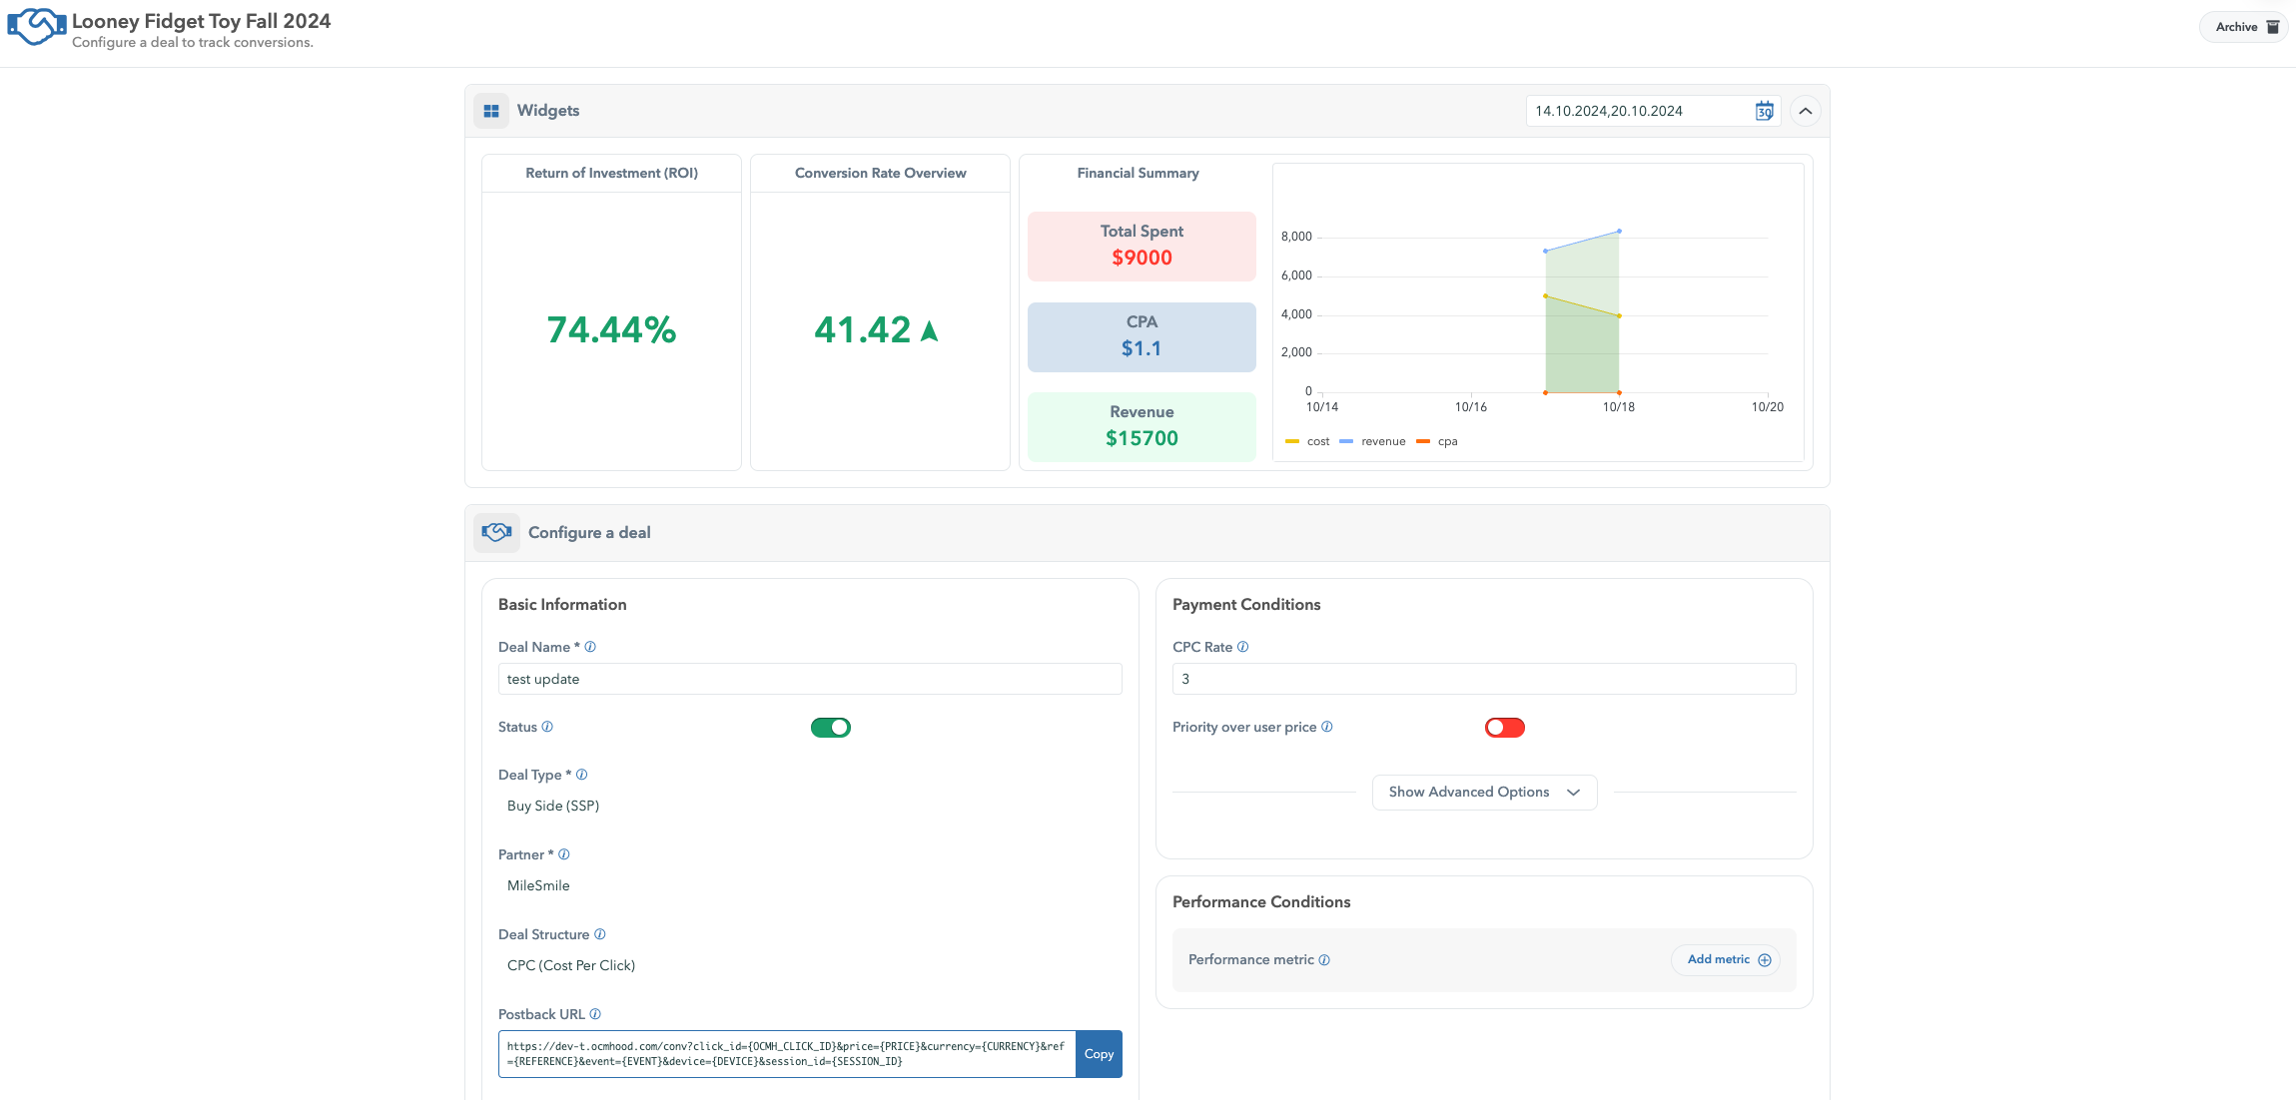Toggle cpa series in chart legend
The image size is (2296, 1100).
(x=1438, y=442)
